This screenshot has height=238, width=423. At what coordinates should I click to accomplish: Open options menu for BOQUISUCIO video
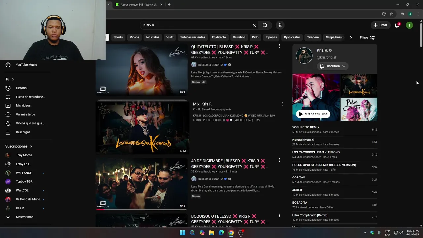pyautogui.click(x=279, y=216)
